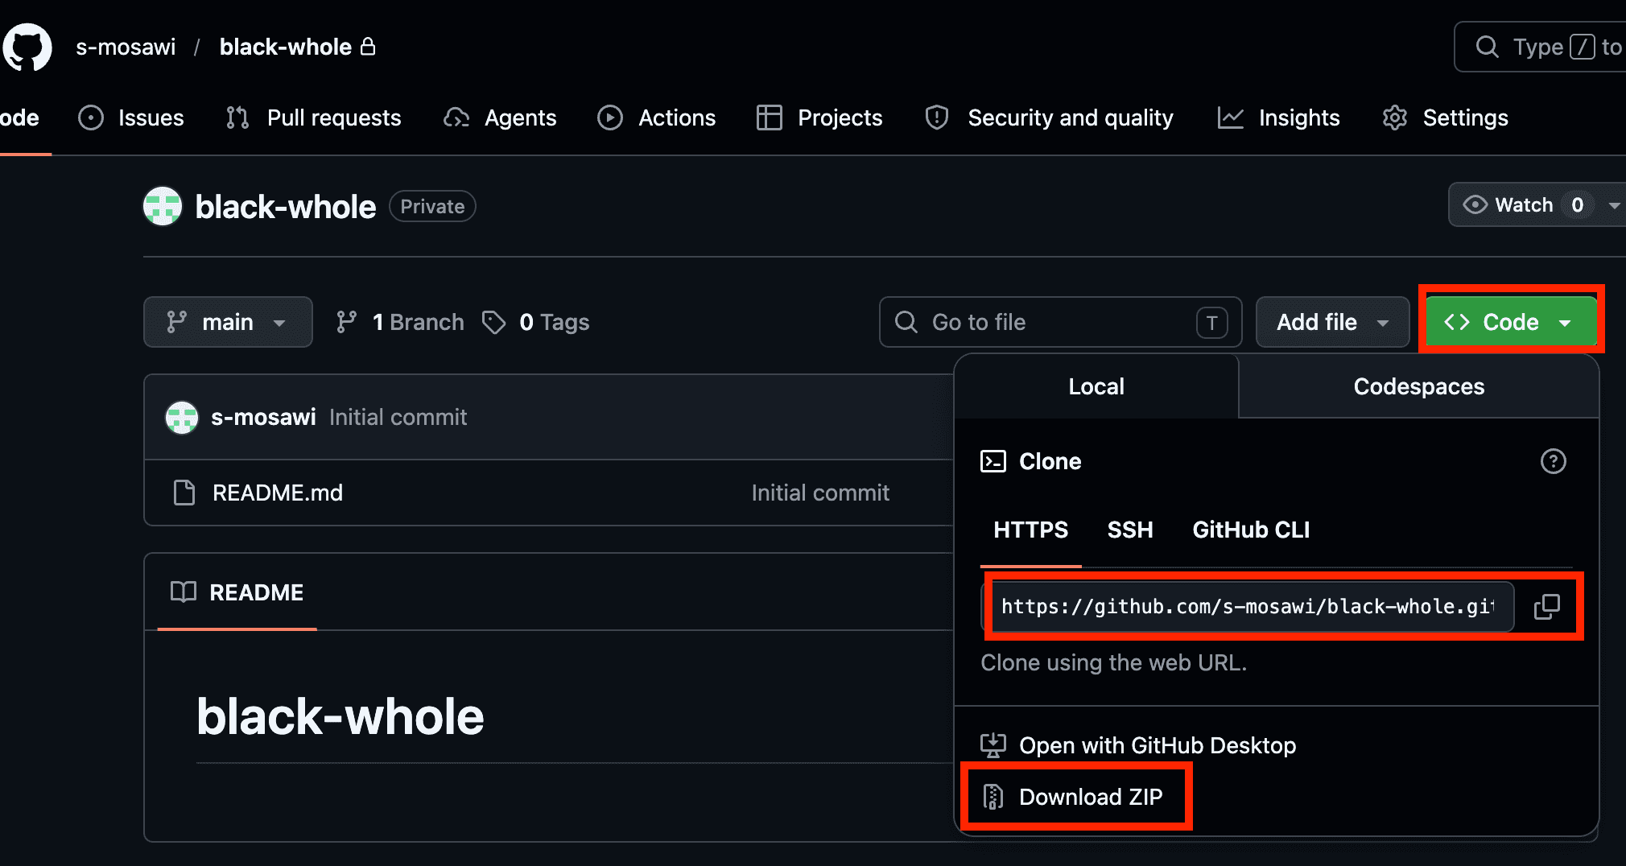The height and width of the screenshot is (866, 1626).
Task: Open Initial commit message beside s-mosawi
Action: coord(398,417)
